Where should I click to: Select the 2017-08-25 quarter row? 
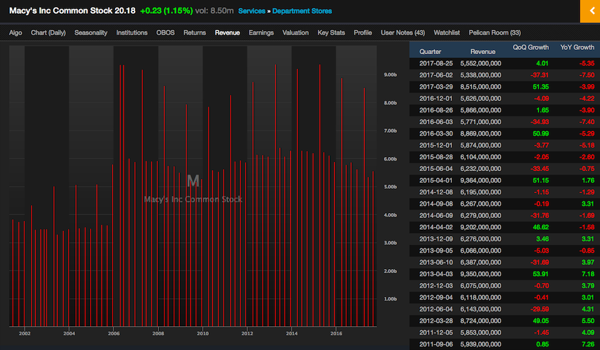(505, 63)
